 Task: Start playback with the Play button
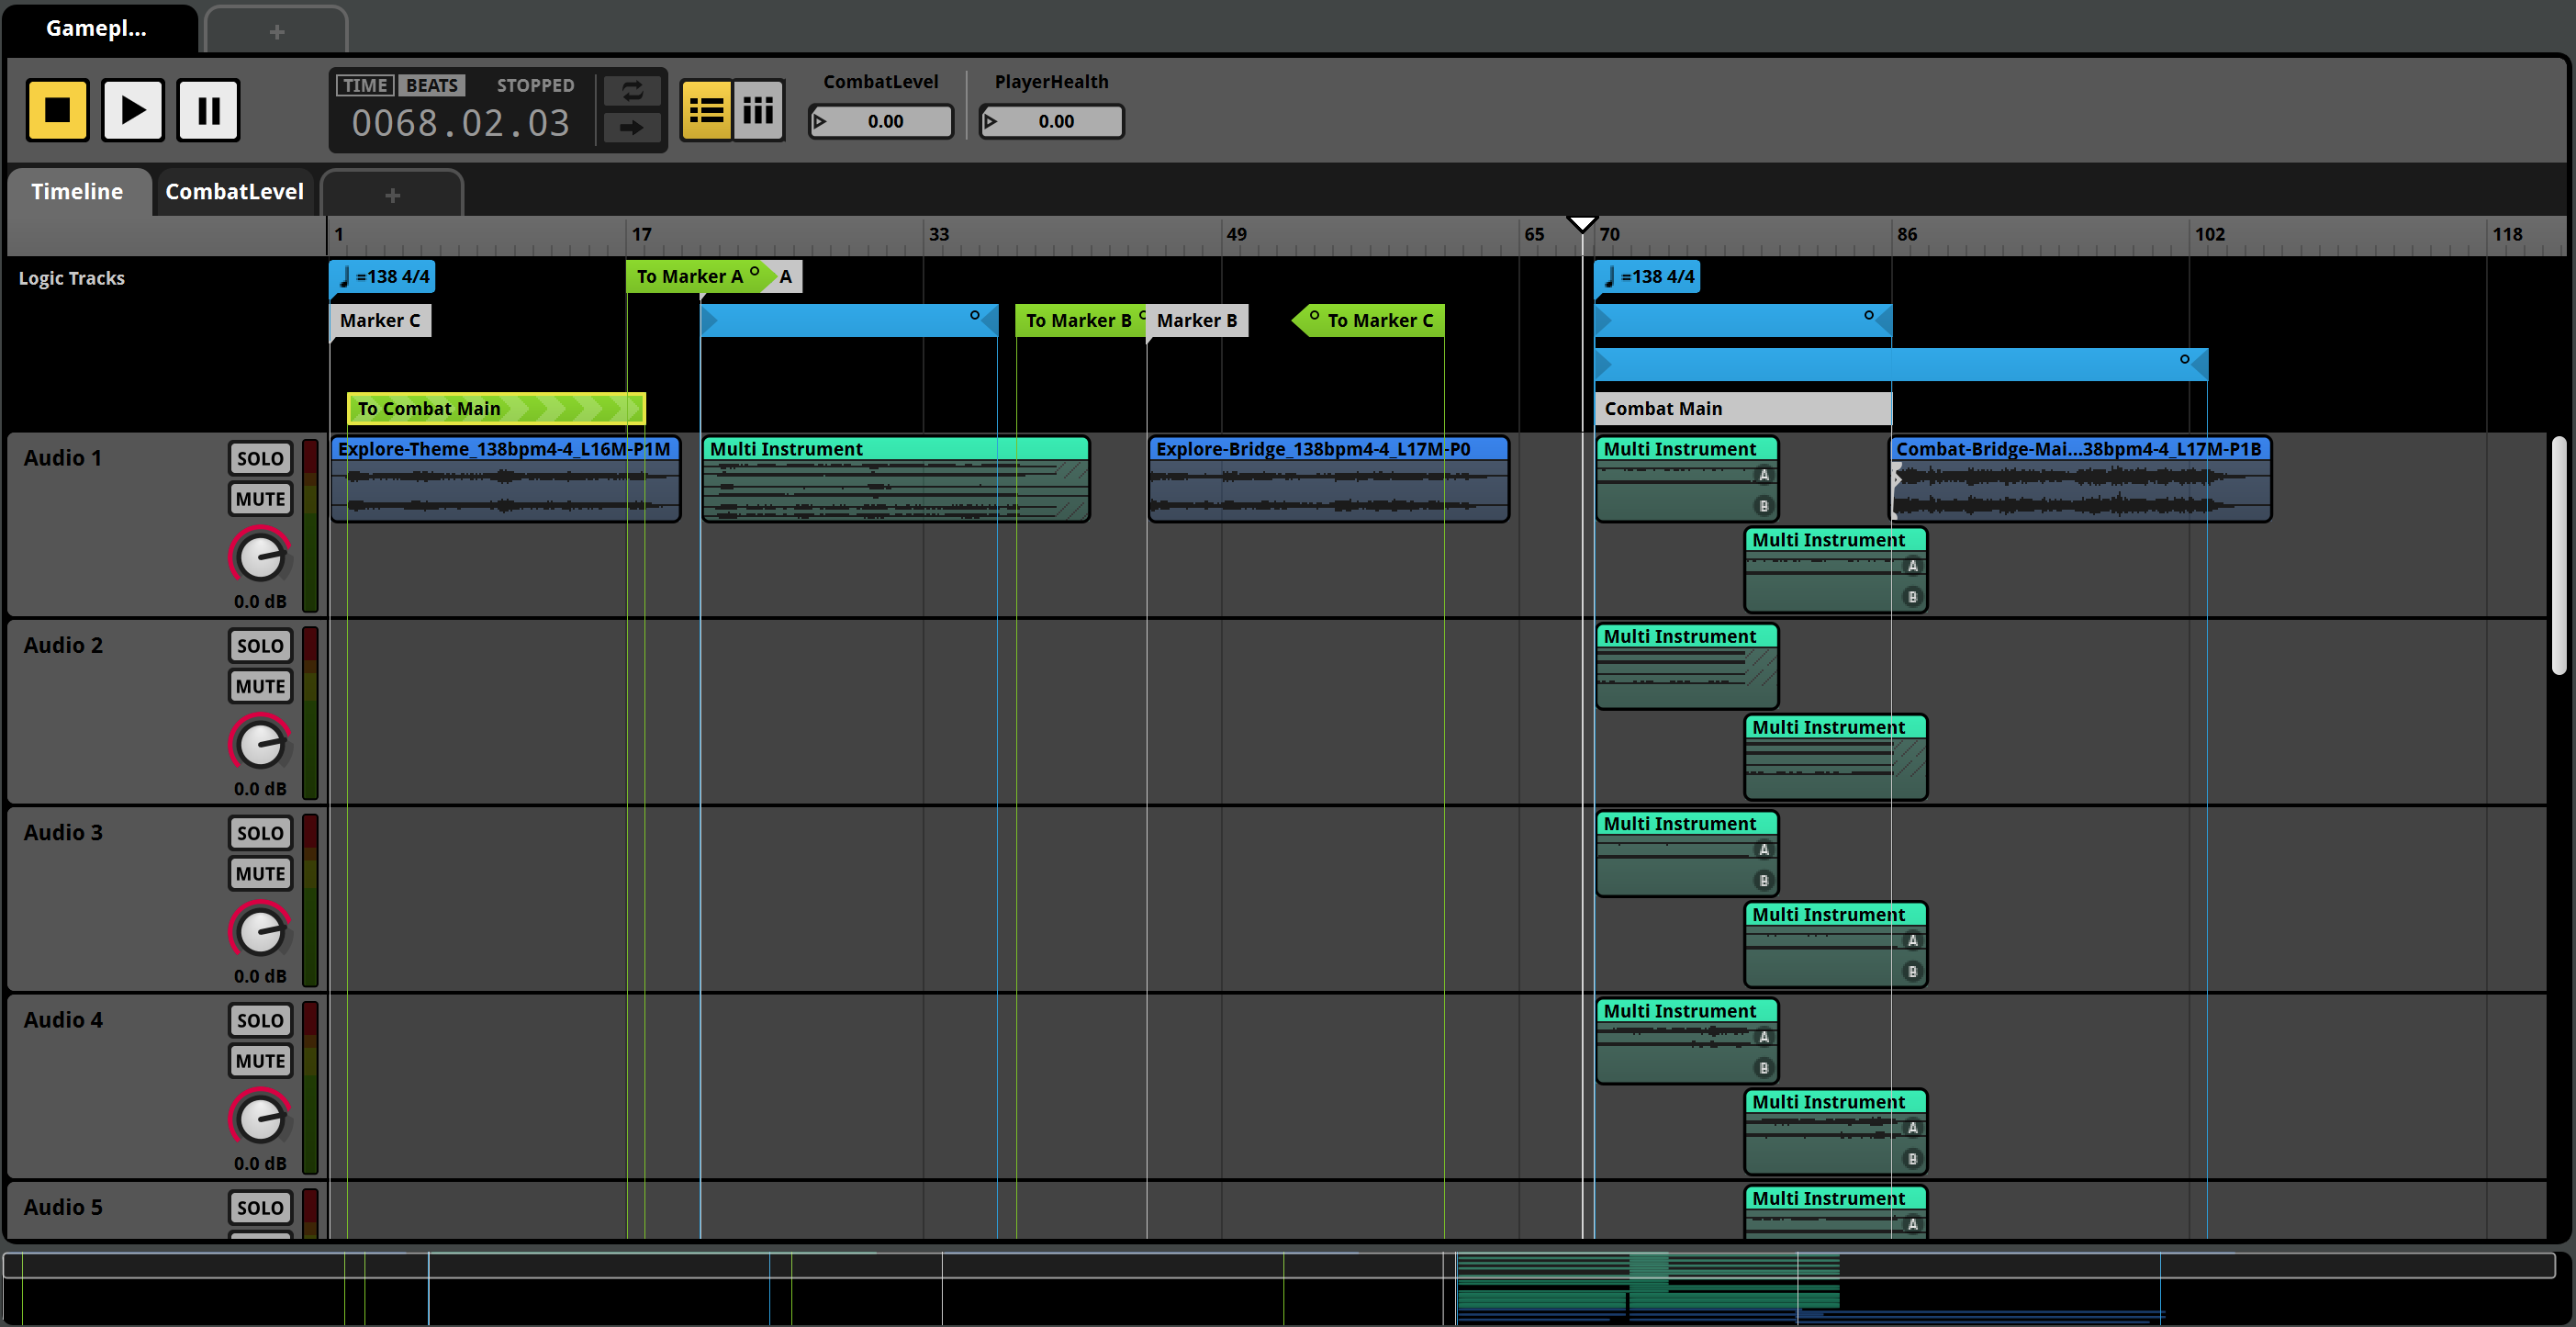(x=132, y=109)
